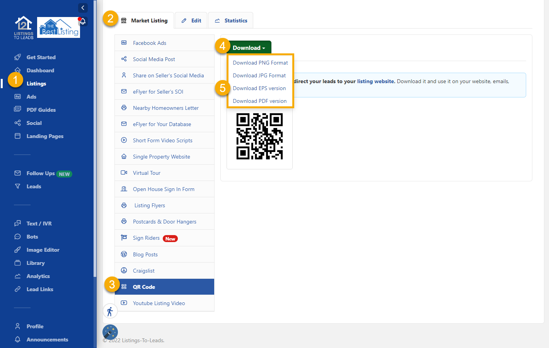The height and width of the screenshot is (348, 549).
Task: Open the Image Editor tool
Action: click(42, 250)
